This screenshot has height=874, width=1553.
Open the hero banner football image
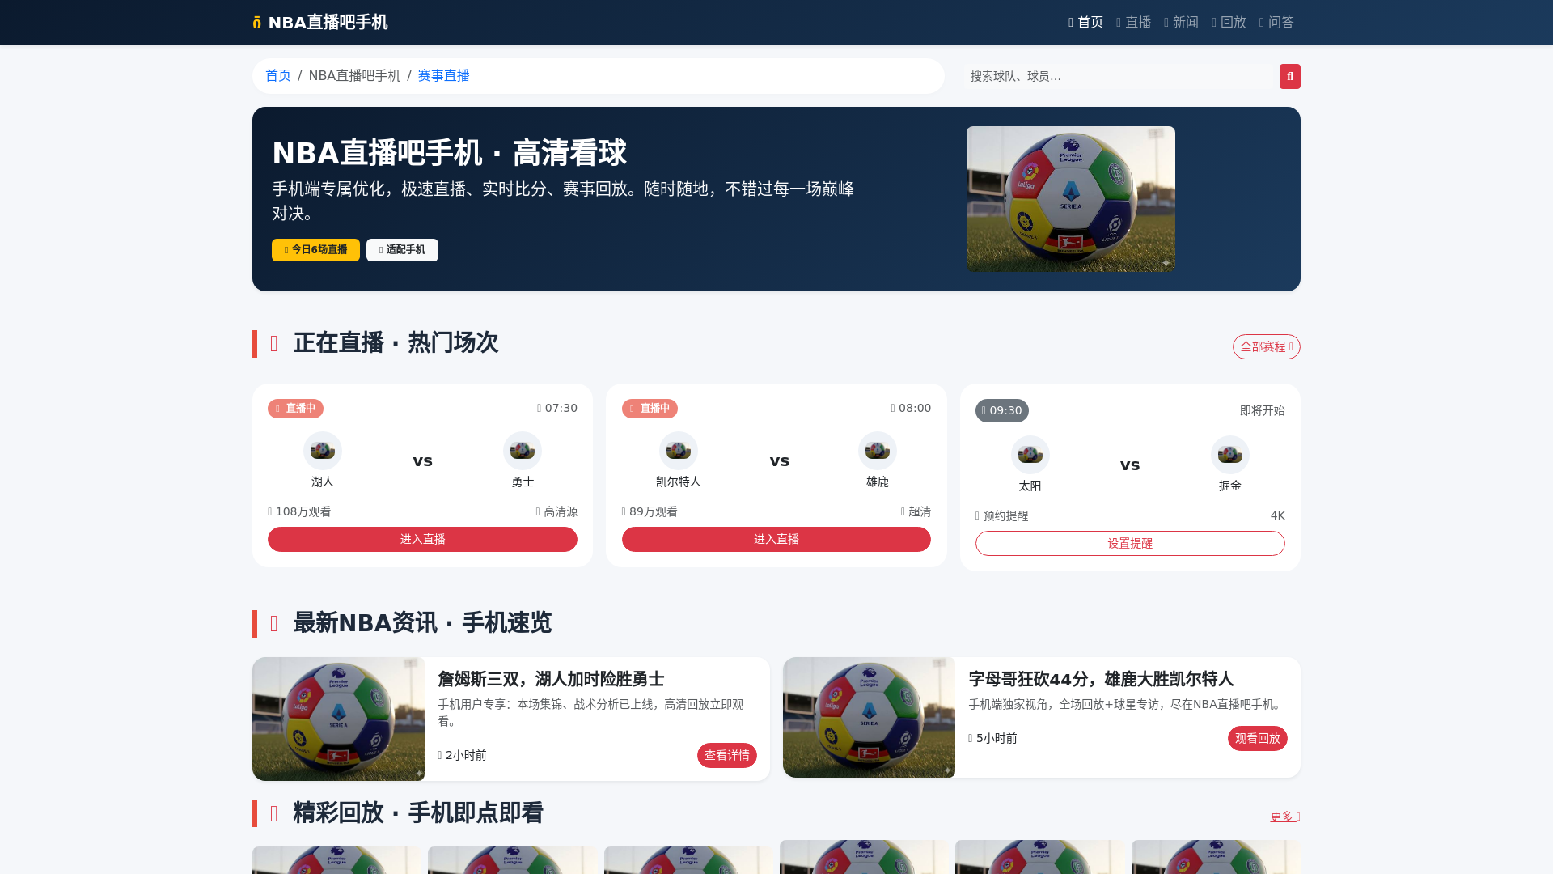click(x=1070, y=199)
